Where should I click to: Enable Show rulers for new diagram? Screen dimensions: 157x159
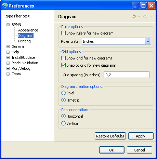pyautogui.click(x=63, y=33)
